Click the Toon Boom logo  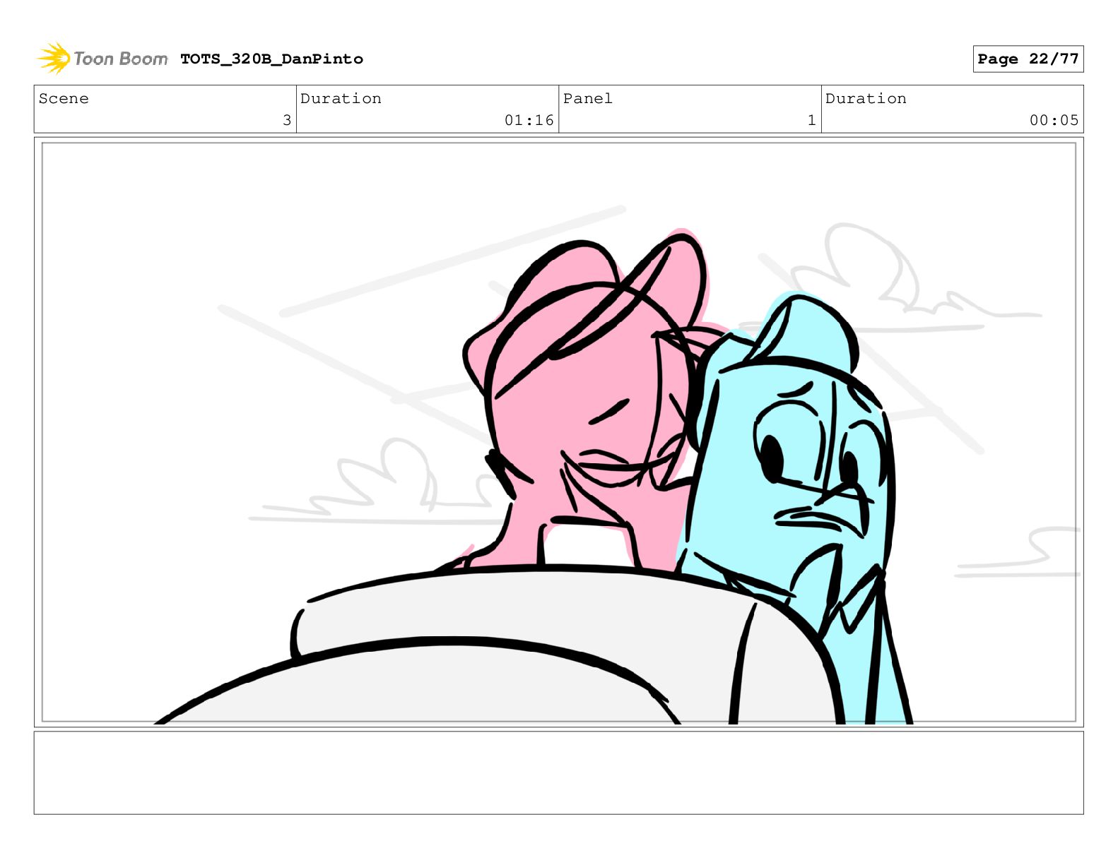tap(102, 59)
